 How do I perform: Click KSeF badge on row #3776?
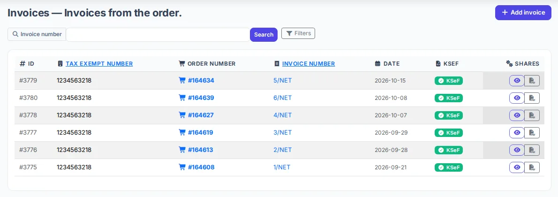tap(448, 150)
